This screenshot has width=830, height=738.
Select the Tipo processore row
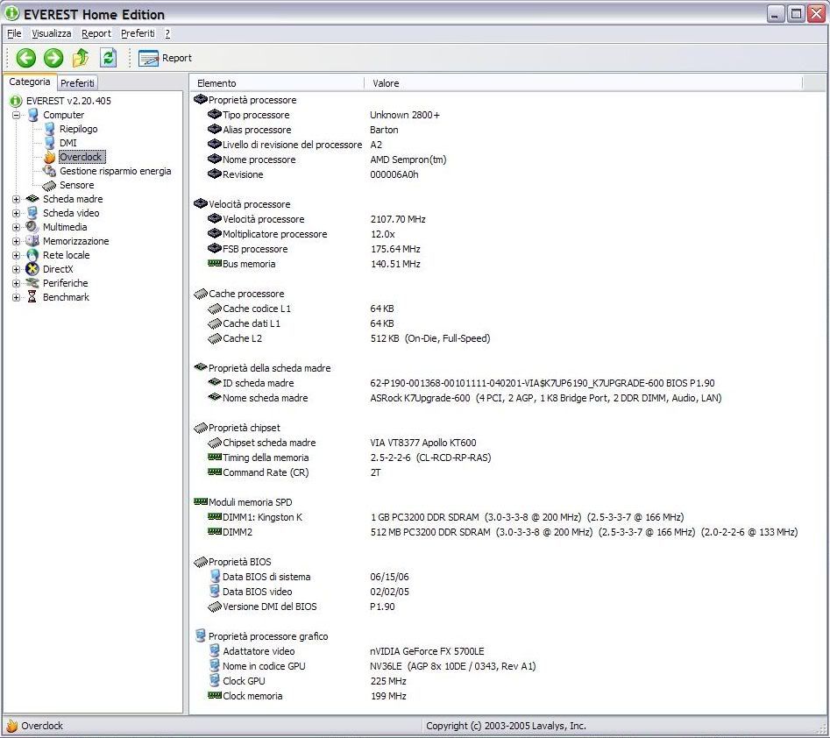coord(323,115)
